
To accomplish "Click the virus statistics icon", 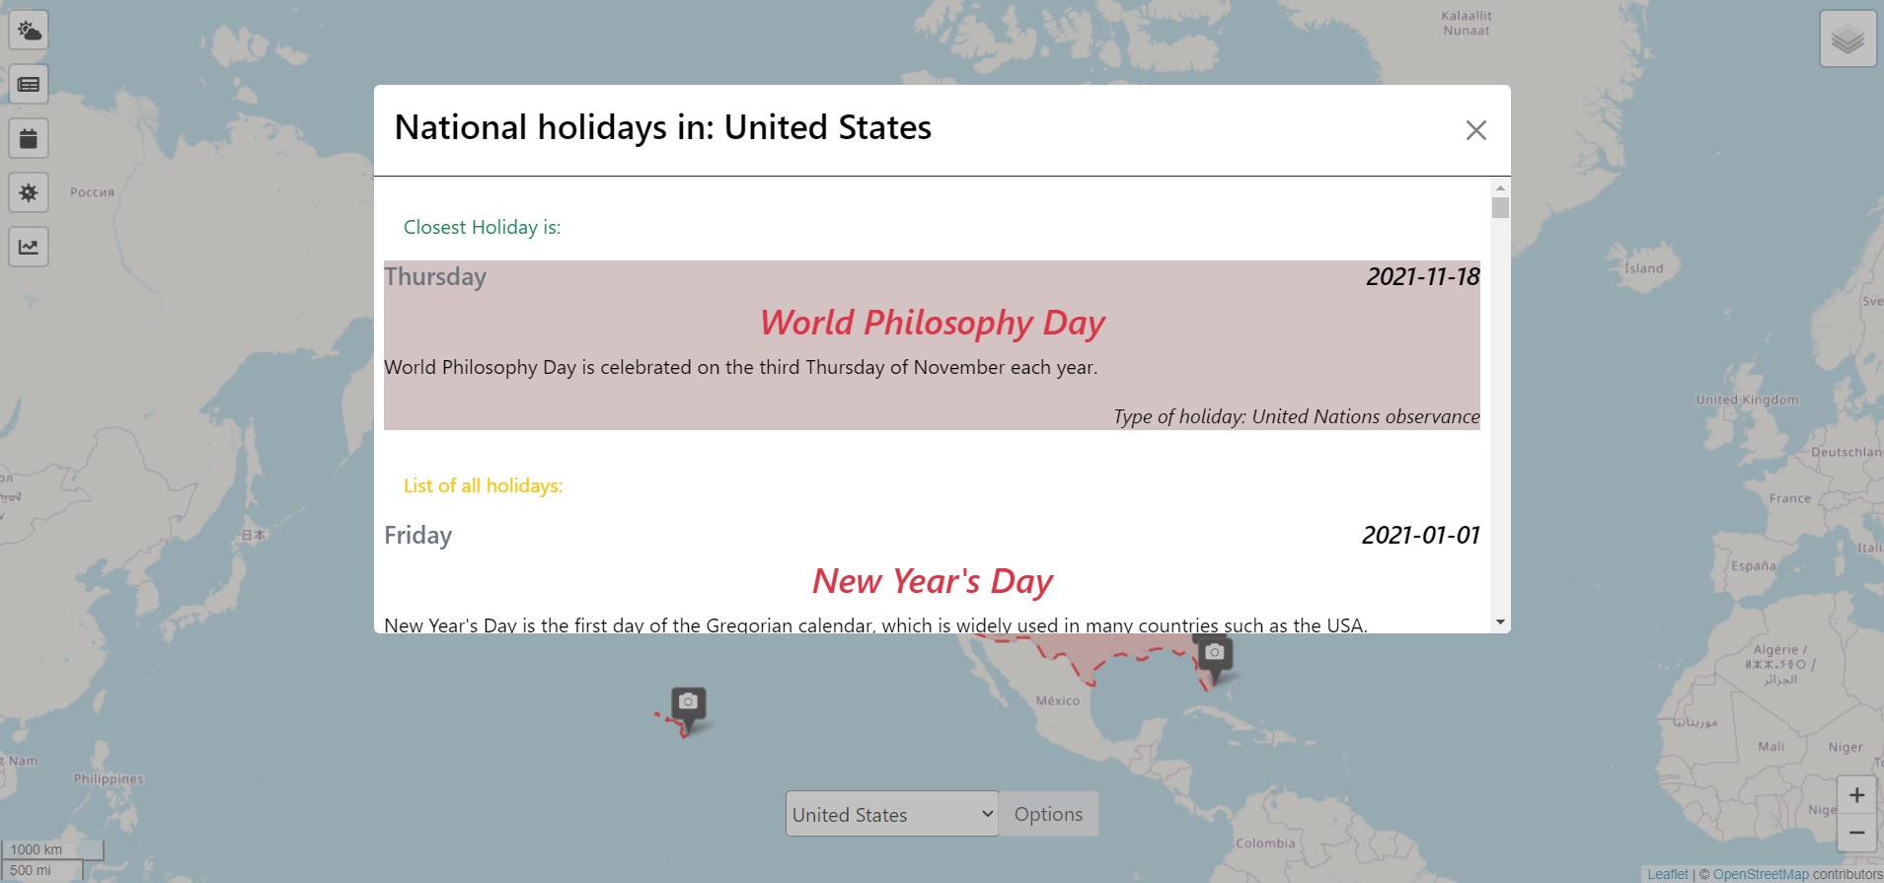I will 29,192.
